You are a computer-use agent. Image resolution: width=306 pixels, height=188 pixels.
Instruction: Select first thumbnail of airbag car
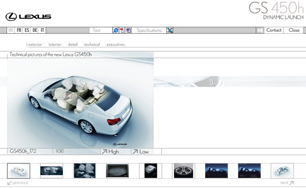tap(18, 171)
